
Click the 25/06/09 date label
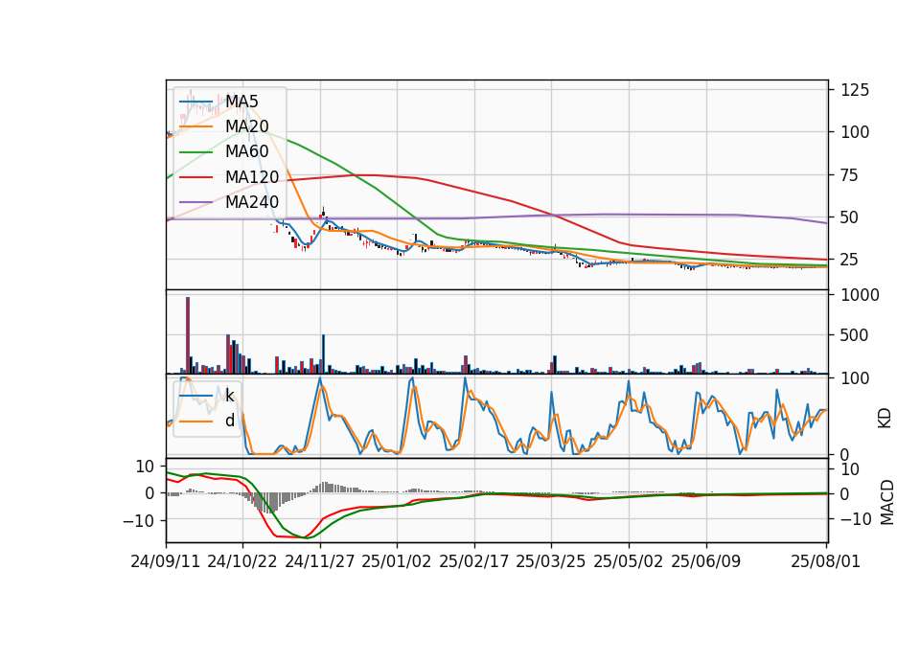[706, 561]
